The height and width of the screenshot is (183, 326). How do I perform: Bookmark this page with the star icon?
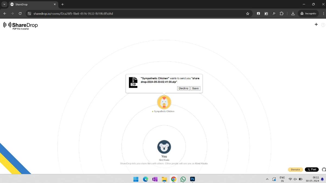coord(247,14)
